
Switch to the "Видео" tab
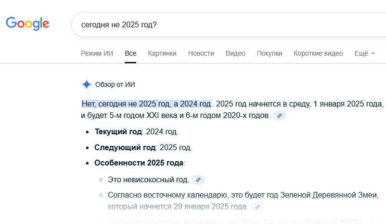[235, 53]
